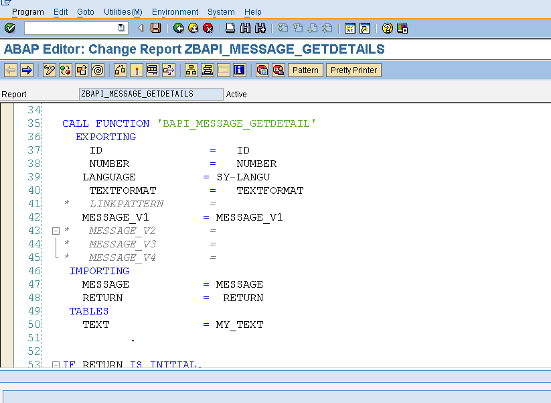
Task: Open the Environment menu
Action: [175, 11]
